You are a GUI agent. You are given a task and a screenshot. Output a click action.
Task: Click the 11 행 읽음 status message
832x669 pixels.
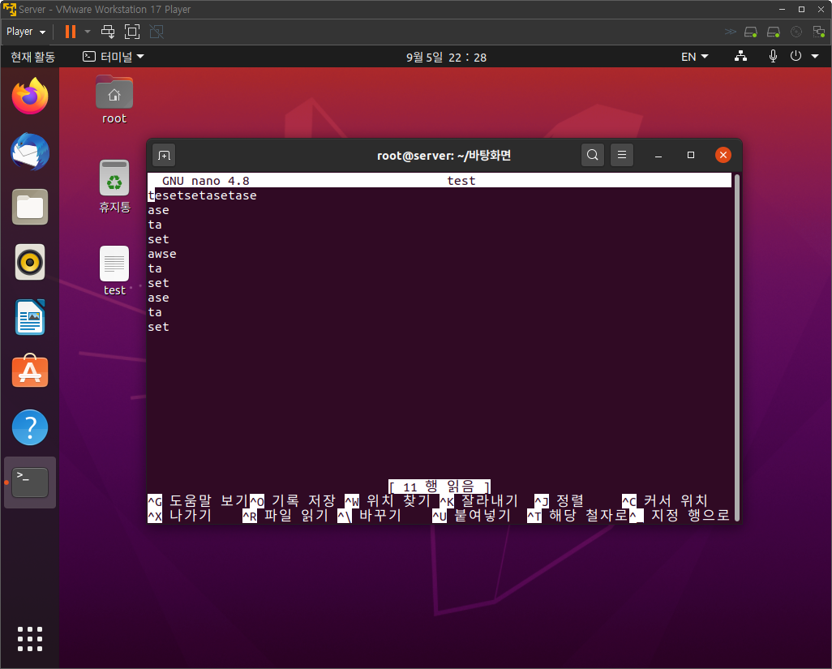coord(440,487)
